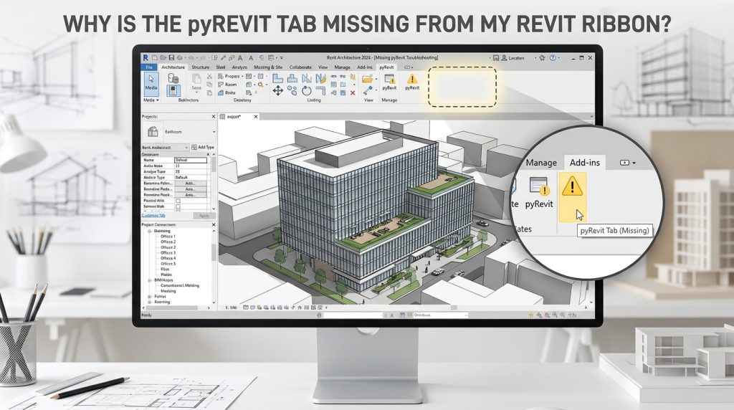The width and height of the screenshot is (734, 410).
Task: Click the key-shaped icon in View panel
Action: [368, 90]
